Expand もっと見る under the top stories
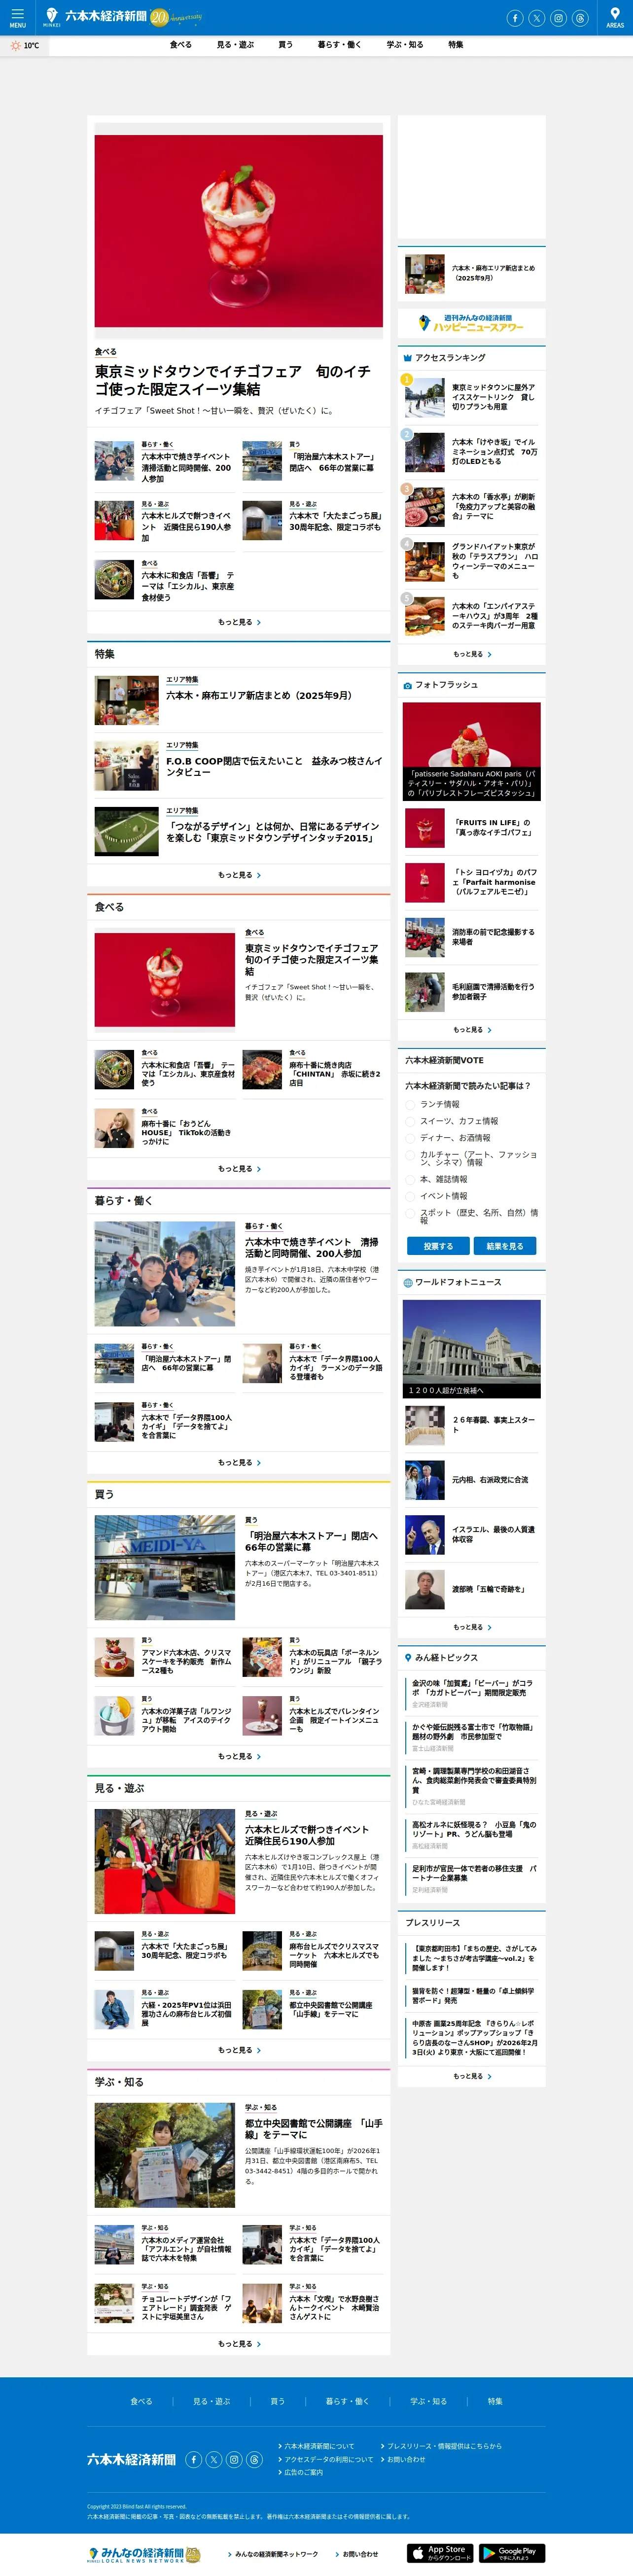This screenshot has height=2576, width=633. pyautogui.click(x=239, y=622)
